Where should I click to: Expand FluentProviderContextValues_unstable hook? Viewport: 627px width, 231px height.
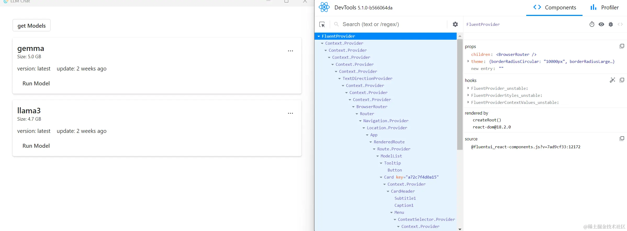click(x=468, y=102)
